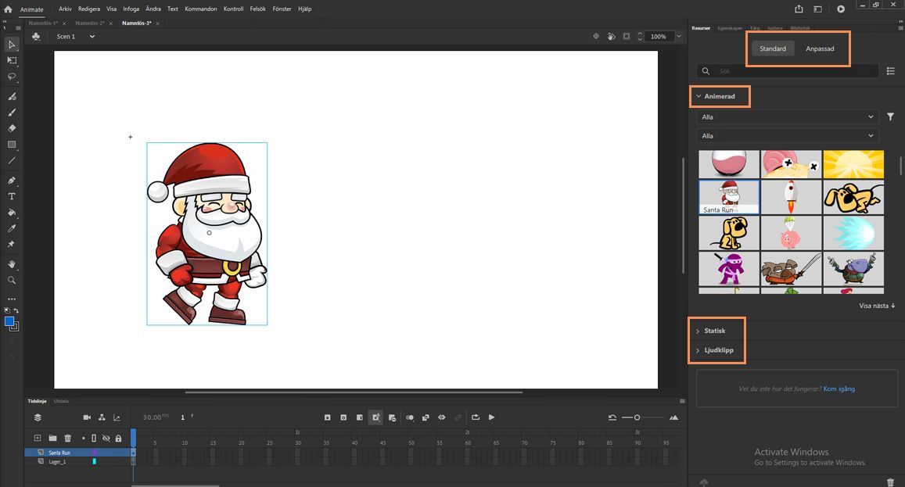
Task: Toggle onion skin button in timeline
Action: pos(410,417)
